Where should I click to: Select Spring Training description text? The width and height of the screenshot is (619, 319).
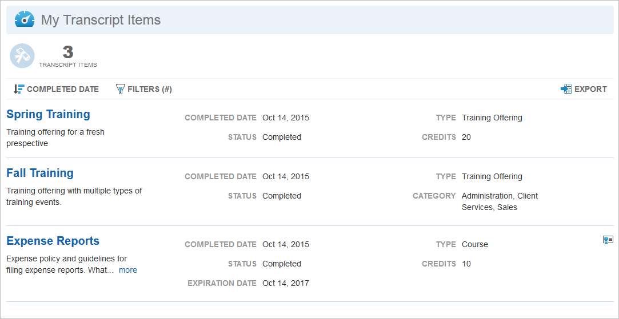(55, 138)
